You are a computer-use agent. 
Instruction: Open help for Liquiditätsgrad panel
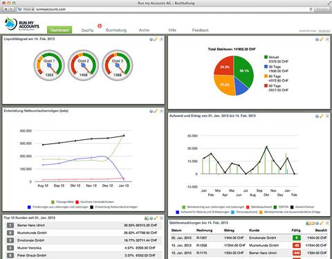[151, 39]
